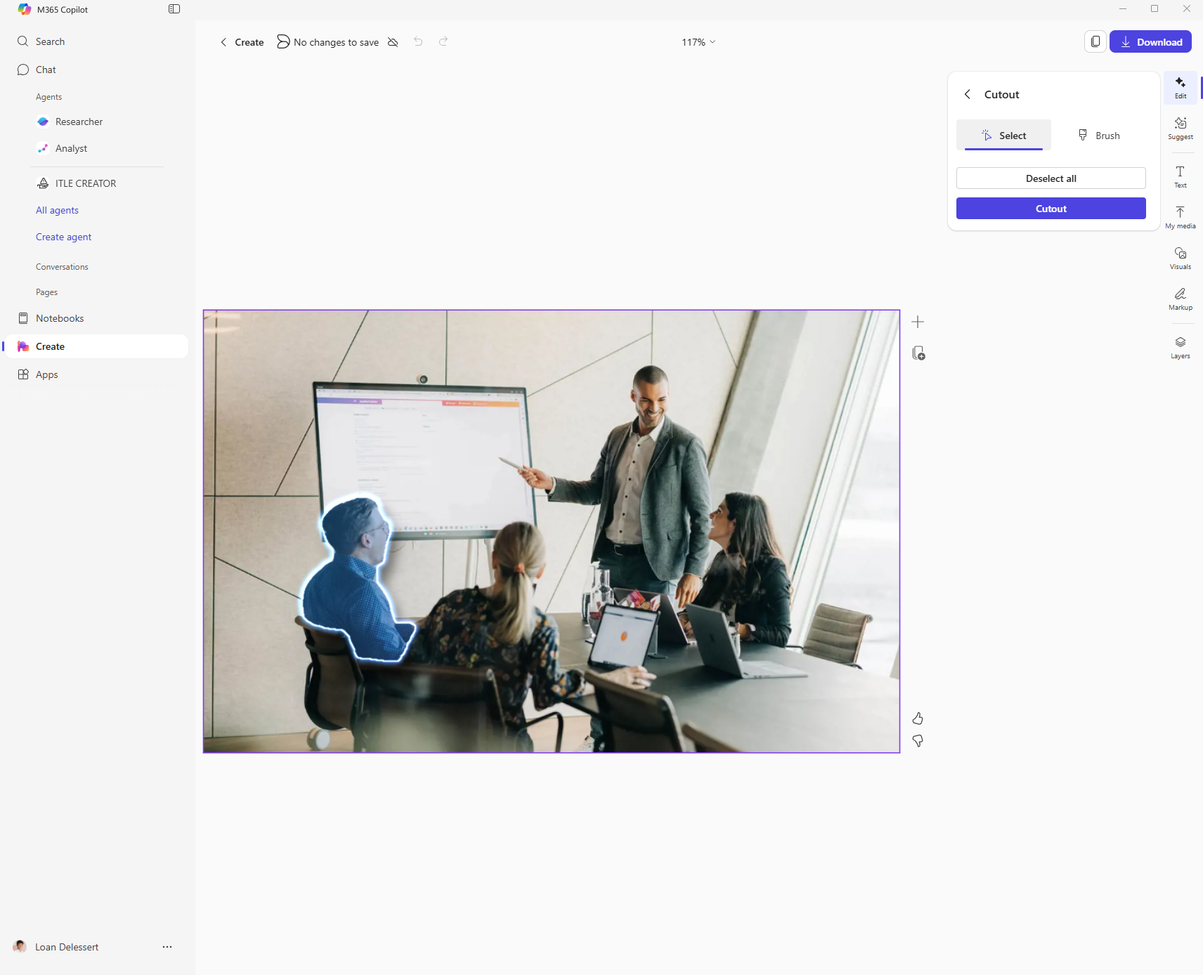Image resolution: width=1203 pixels, height=975 pixels.
Task: Open the Layers panel
Action: coord(1180,346)
